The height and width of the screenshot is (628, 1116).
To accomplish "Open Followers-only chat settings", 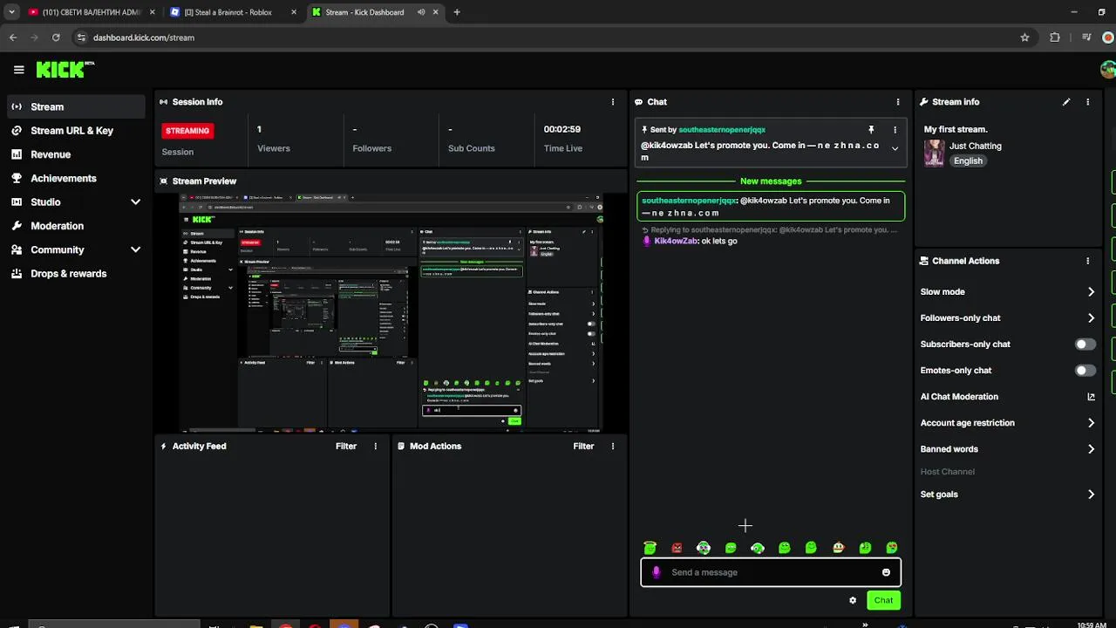I will (1007, 318).
